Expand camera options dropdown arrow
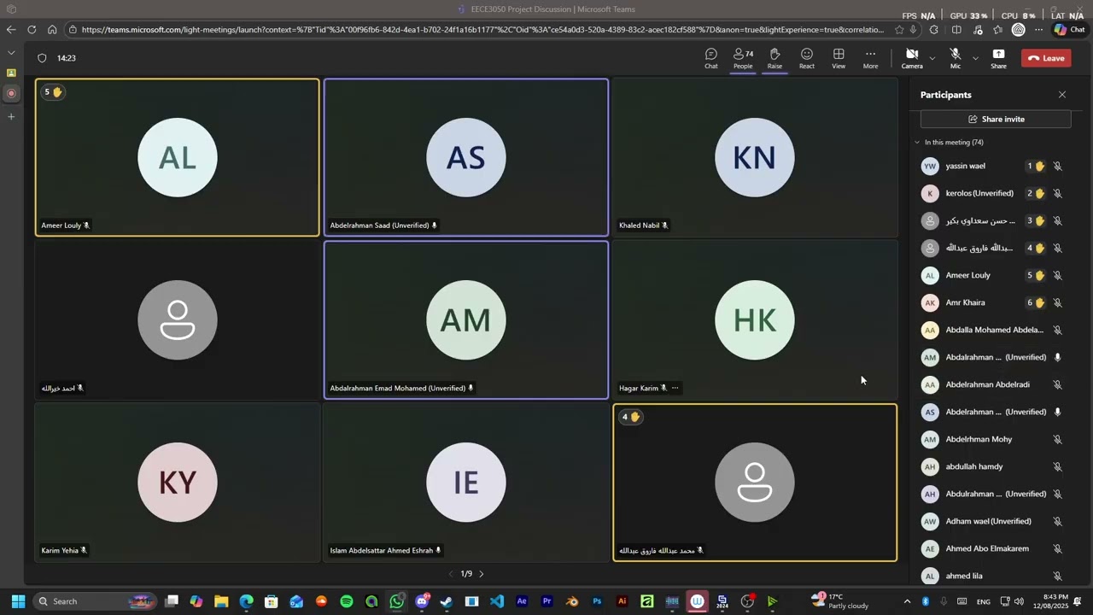The height and width of the screenshot is (615, 1093). point(932,58)
